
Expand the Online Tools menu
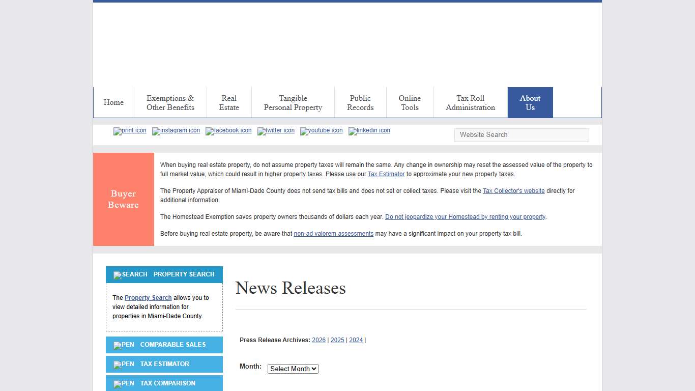pyautogui.click(x=410, y=103)
